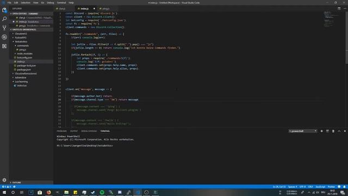Collapse the commands folder
Image resolution: width=348 pixels, height=196 pixels.
pyautogui.click(x=31, y=46)
